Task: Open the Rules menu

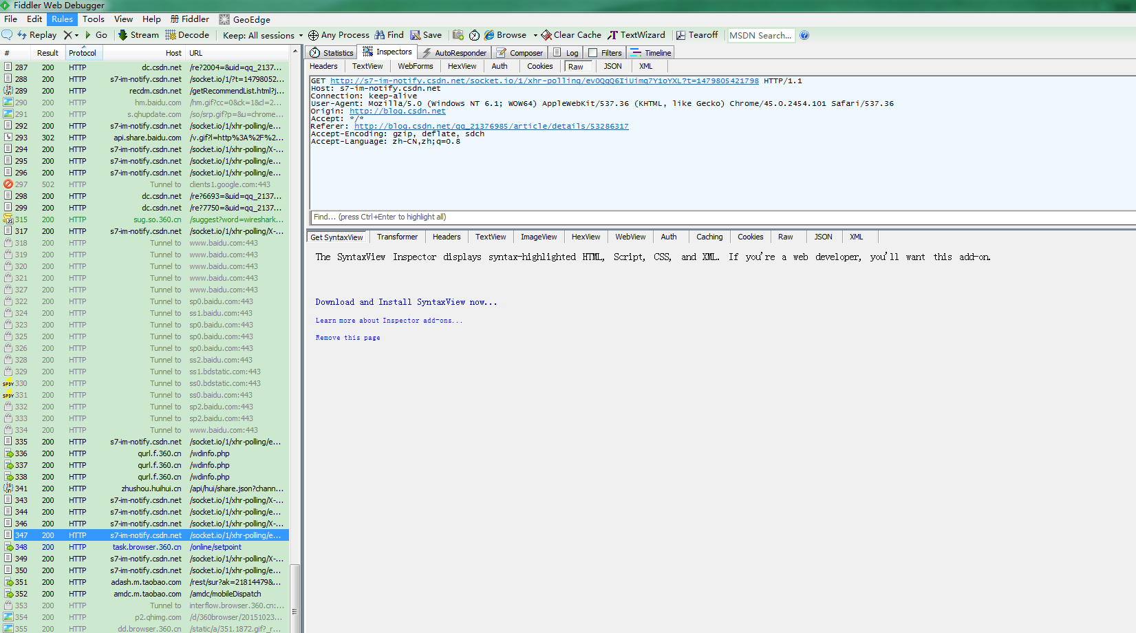Action: [x=62, y=19]
